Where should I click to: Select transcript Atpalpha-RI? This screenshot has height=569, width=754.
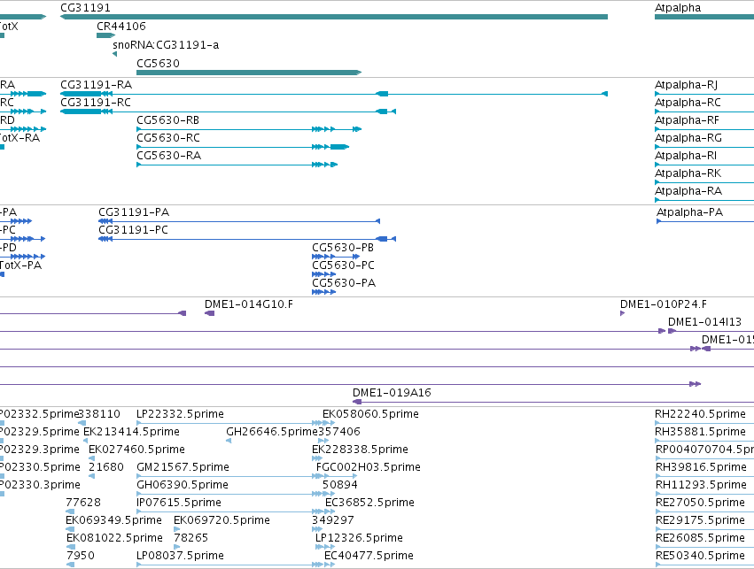[686, 156]
